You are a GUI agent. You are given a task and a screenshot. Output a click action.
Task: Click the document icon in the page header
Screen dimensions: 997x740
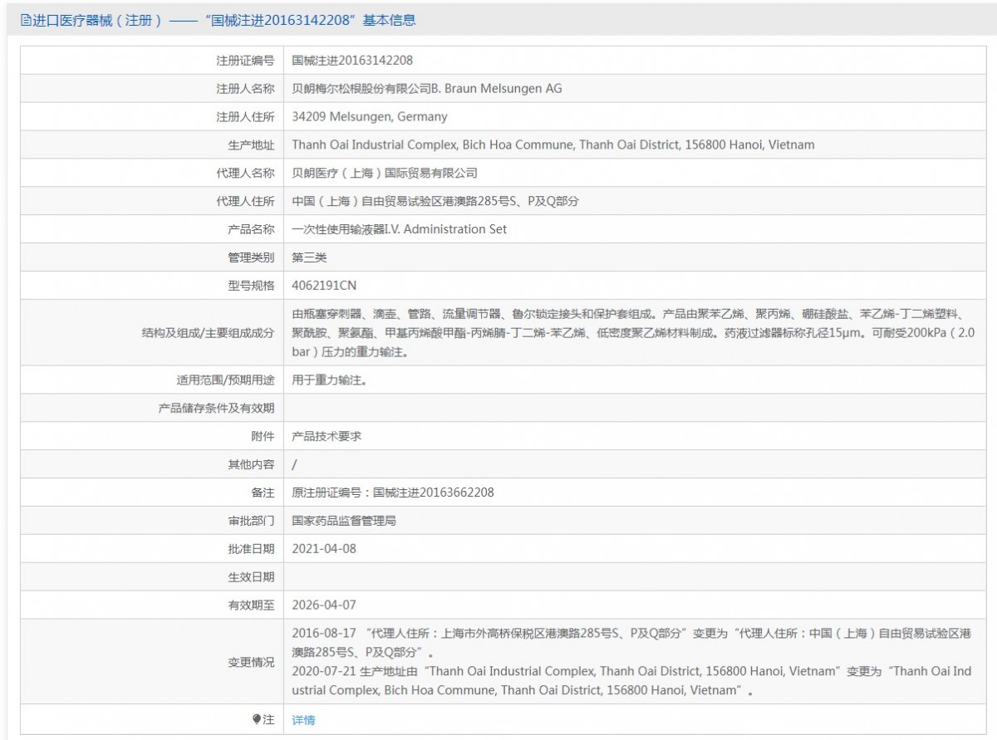(x=25, y=21)
